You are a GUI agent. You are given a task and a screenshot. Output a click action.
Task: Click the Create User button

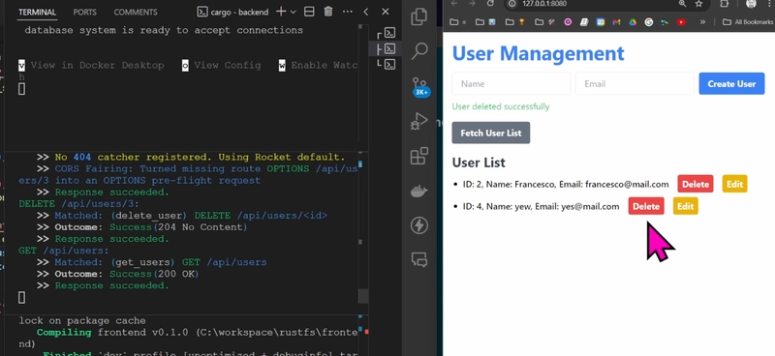pos(731,83)
